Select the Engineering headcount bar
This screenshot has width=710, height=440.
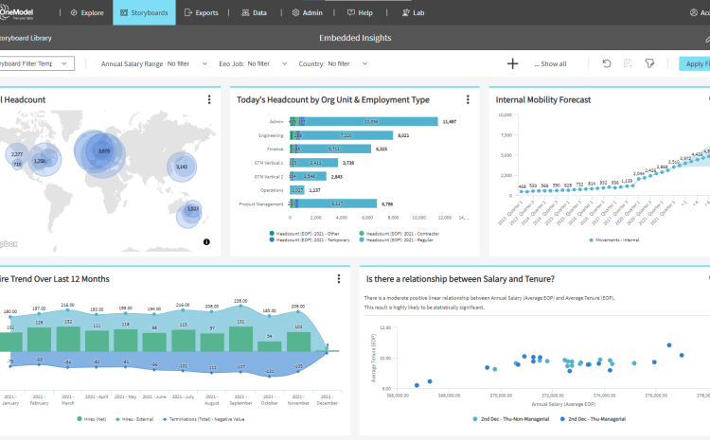(347, 135)
